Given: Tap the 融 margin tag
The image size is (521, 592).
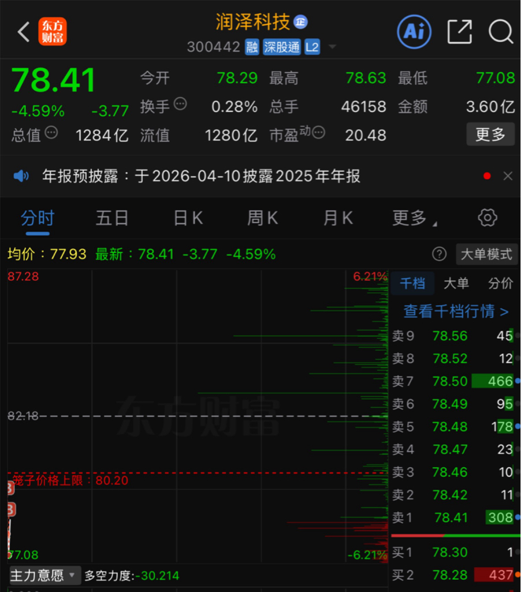Looking at the screenshot, I should (x=252, y=47).
